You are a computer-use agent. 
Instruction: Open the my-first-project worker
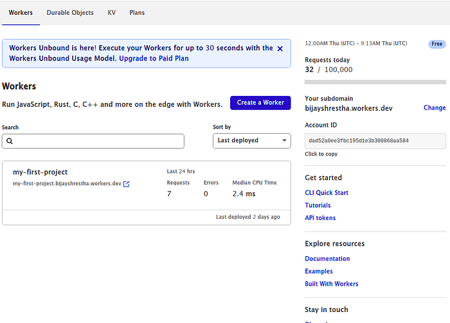point(40,172)
